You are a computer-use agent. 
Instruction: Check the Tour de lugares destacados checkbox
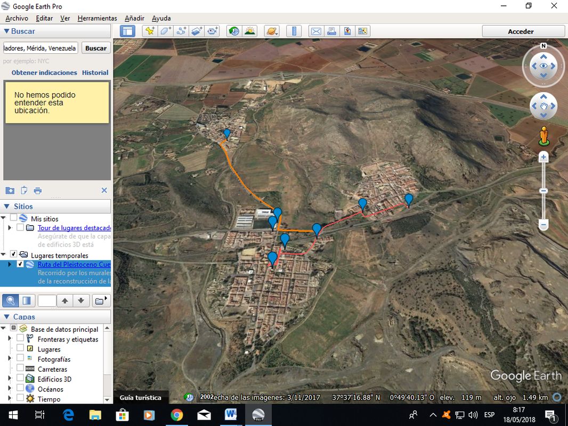coord(20,227)
